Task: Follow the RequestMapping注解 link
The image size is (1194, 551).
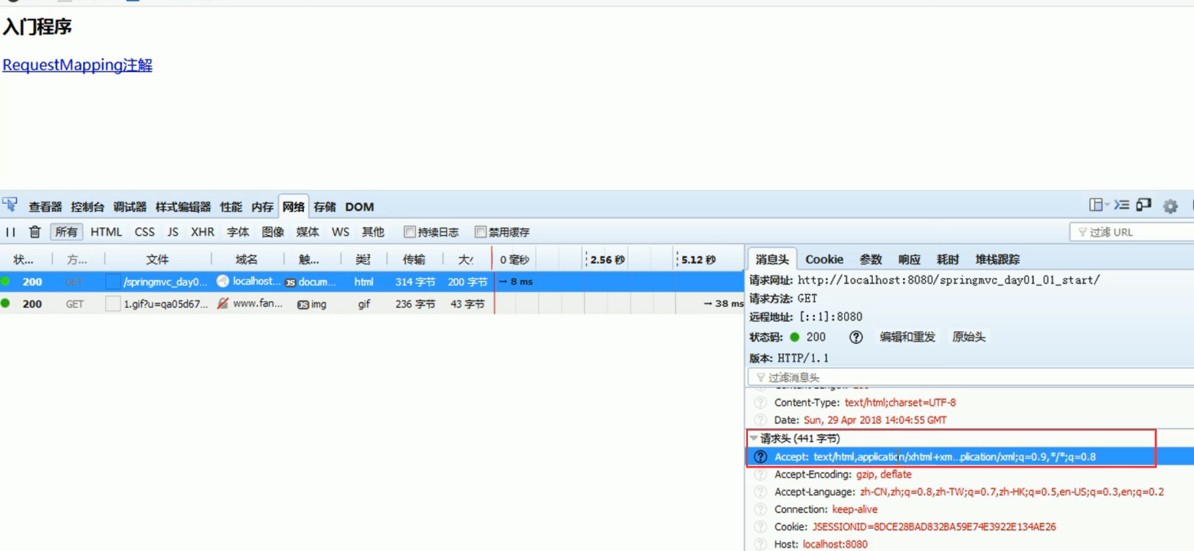Action: pos(77,65)
